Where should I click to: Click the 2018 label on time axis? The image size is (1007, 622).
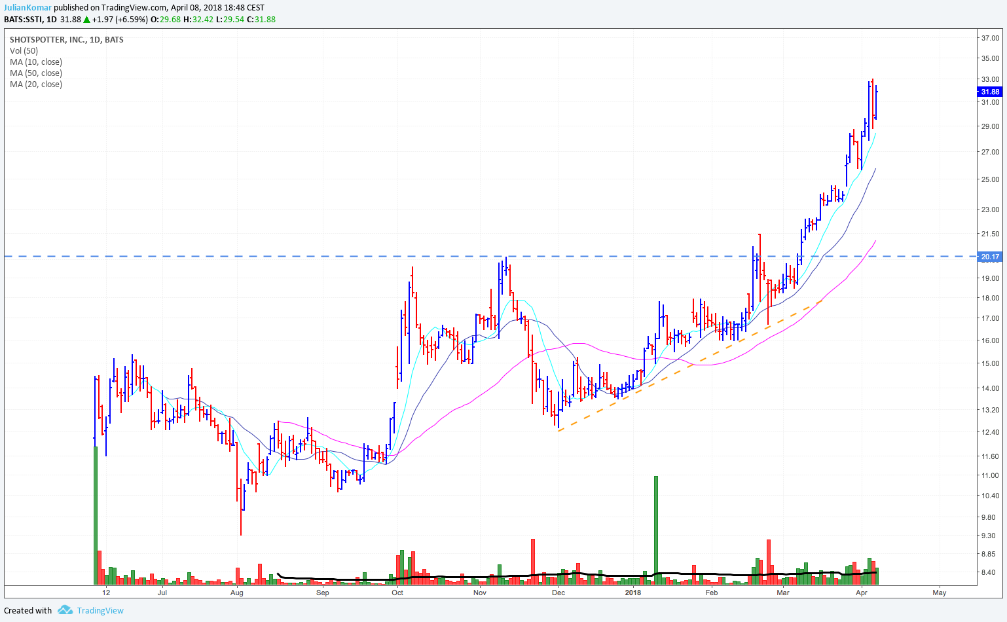pos(633,593)
